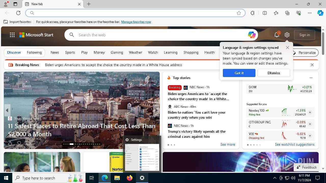Click Import favorites

17,22
